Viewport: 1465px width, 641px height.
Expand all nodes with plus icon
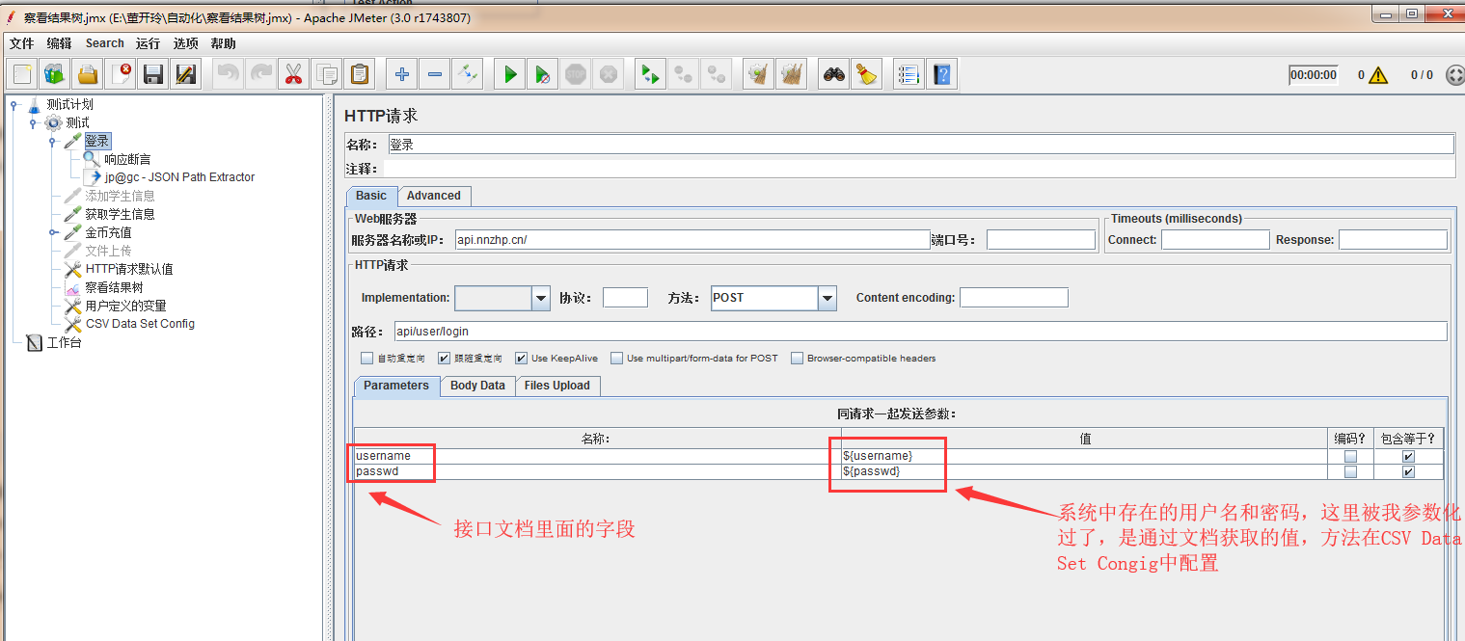[x=402, y=74]
